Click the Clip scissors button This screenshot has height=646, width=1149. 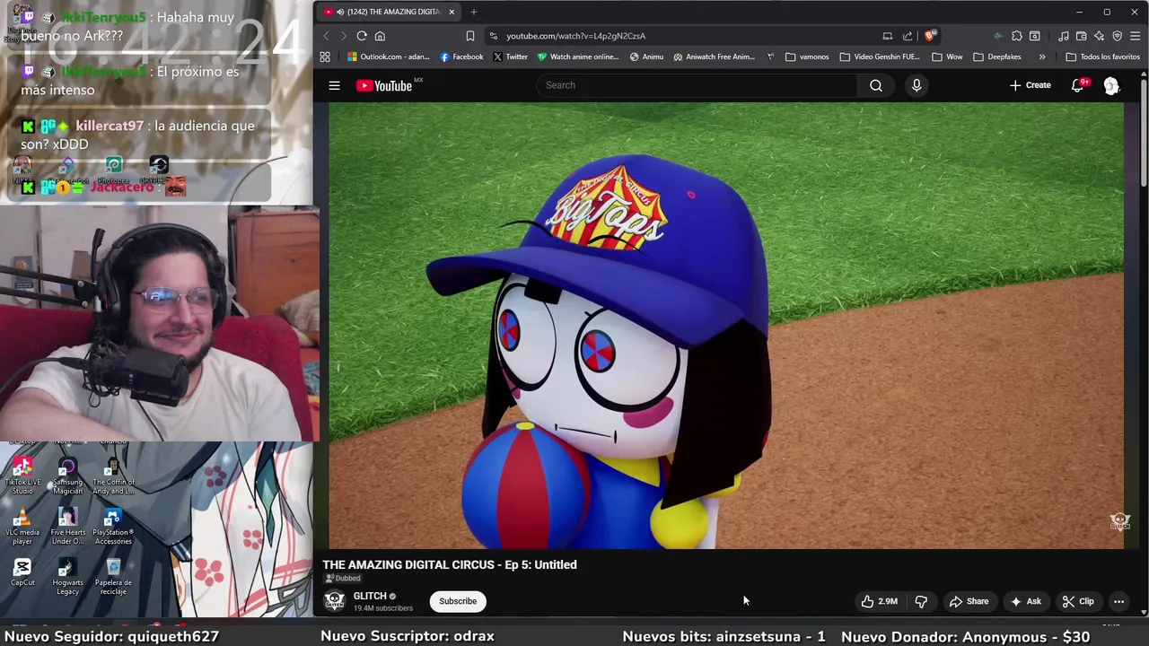[1078, 601]
